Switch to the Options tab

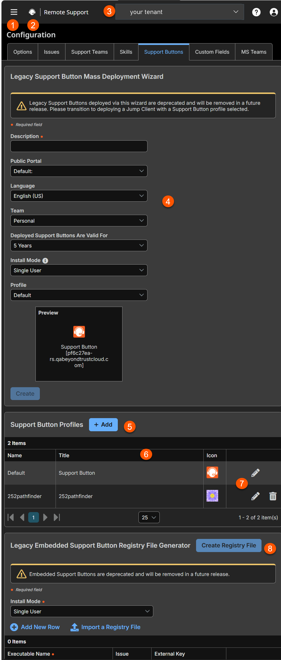(x=23, y=52)
